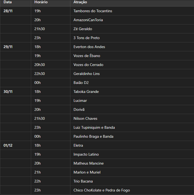Click Nilson Chaves

tap(85, 118)
